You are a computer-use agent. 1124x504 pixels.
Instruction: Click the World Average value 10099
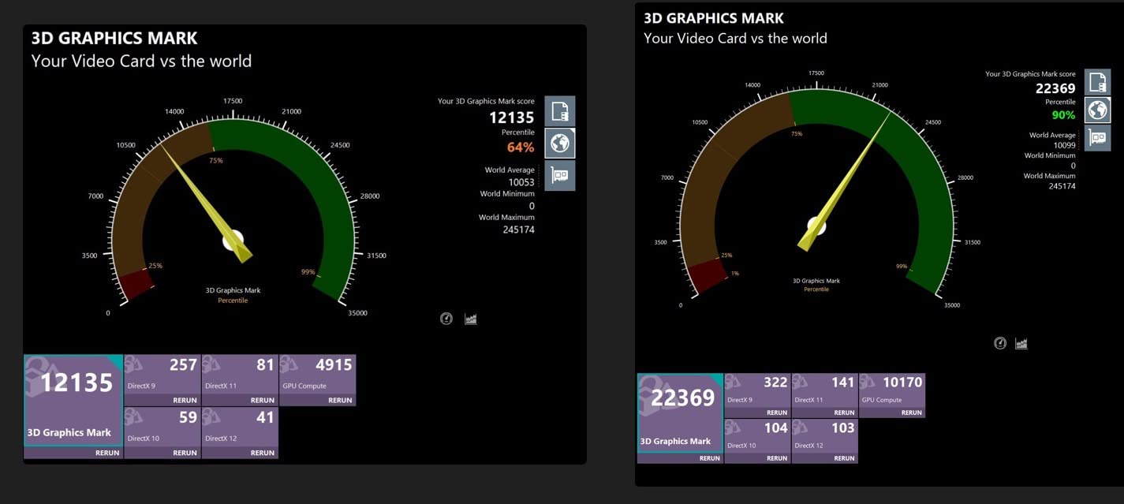pos(1064,145)
